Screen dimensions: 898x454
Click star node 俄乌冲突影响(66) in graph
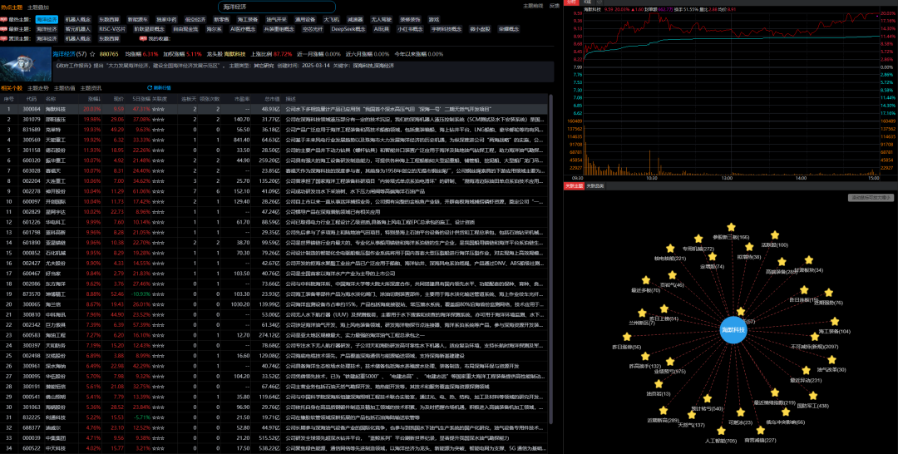tap(785, 412)
